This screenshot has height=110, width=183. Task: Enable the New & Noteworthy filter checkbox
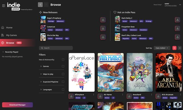[63, 60]
